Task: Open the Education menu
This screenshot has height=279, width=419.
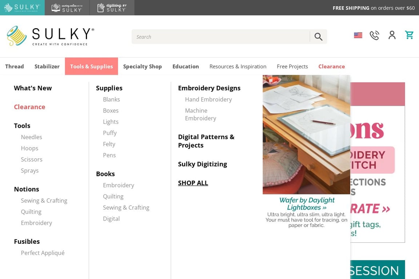Action: tap(186, 66)
